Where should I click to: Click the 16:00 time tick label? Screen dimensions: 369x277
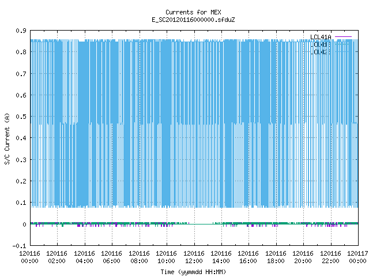coord(248,261)
